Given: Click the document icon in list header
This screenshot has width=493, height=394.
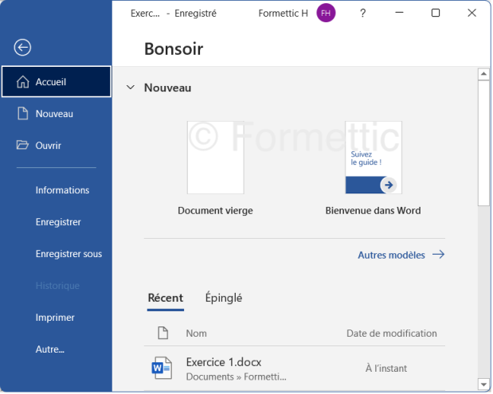Looking at the screenshot, I should (162, 334).
